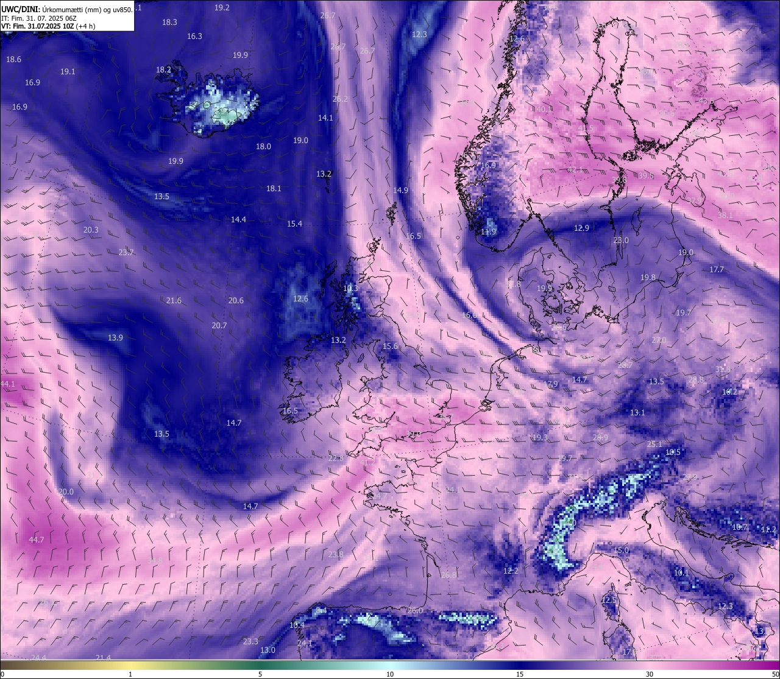Select the 23.7 value label
The height and width of the screenshot is (679, 780).
coord(126,252)
